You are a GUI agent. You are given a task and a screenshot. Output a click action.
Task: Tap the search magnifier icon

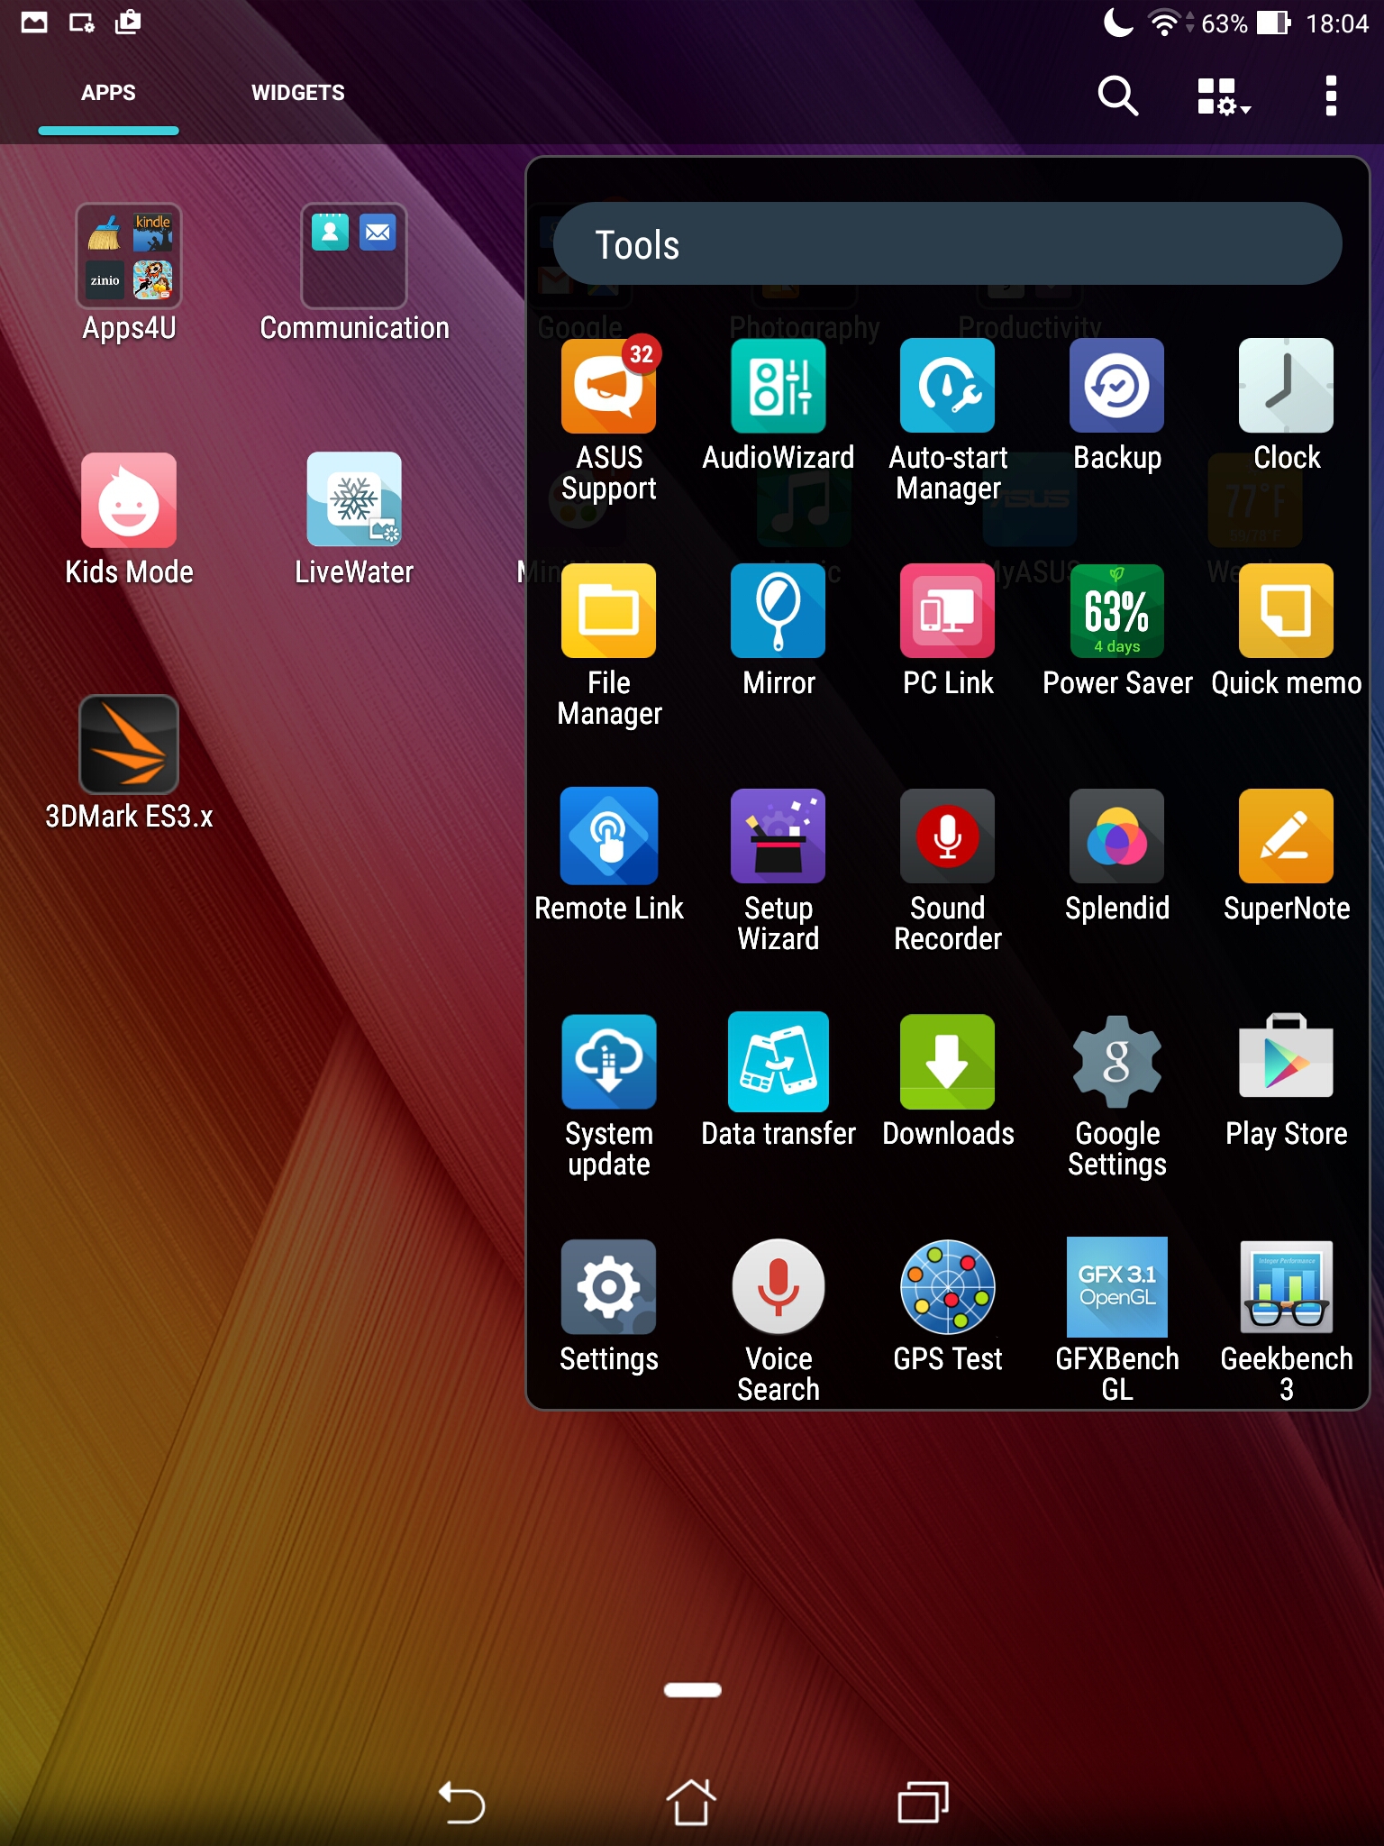click(1117, 96)
